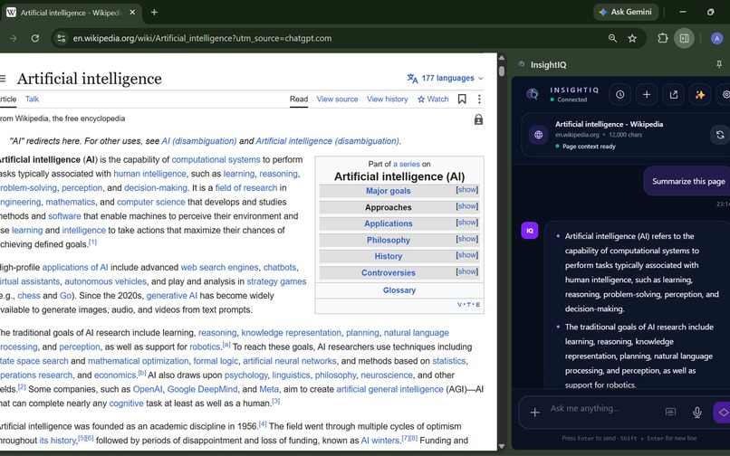Show the Major goals section
Image resolution: width=730 pixels, height=456 pixels.
[x=467, y=190]
